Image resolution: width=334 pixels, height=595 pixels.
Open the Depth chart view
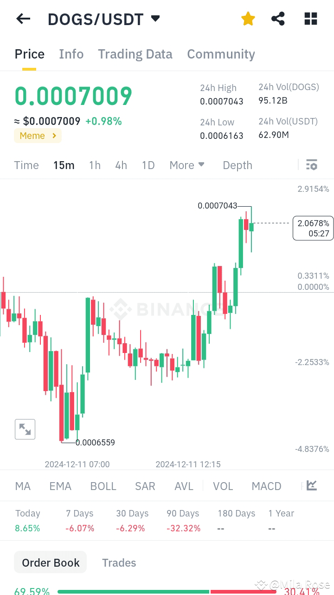point(237,165)
